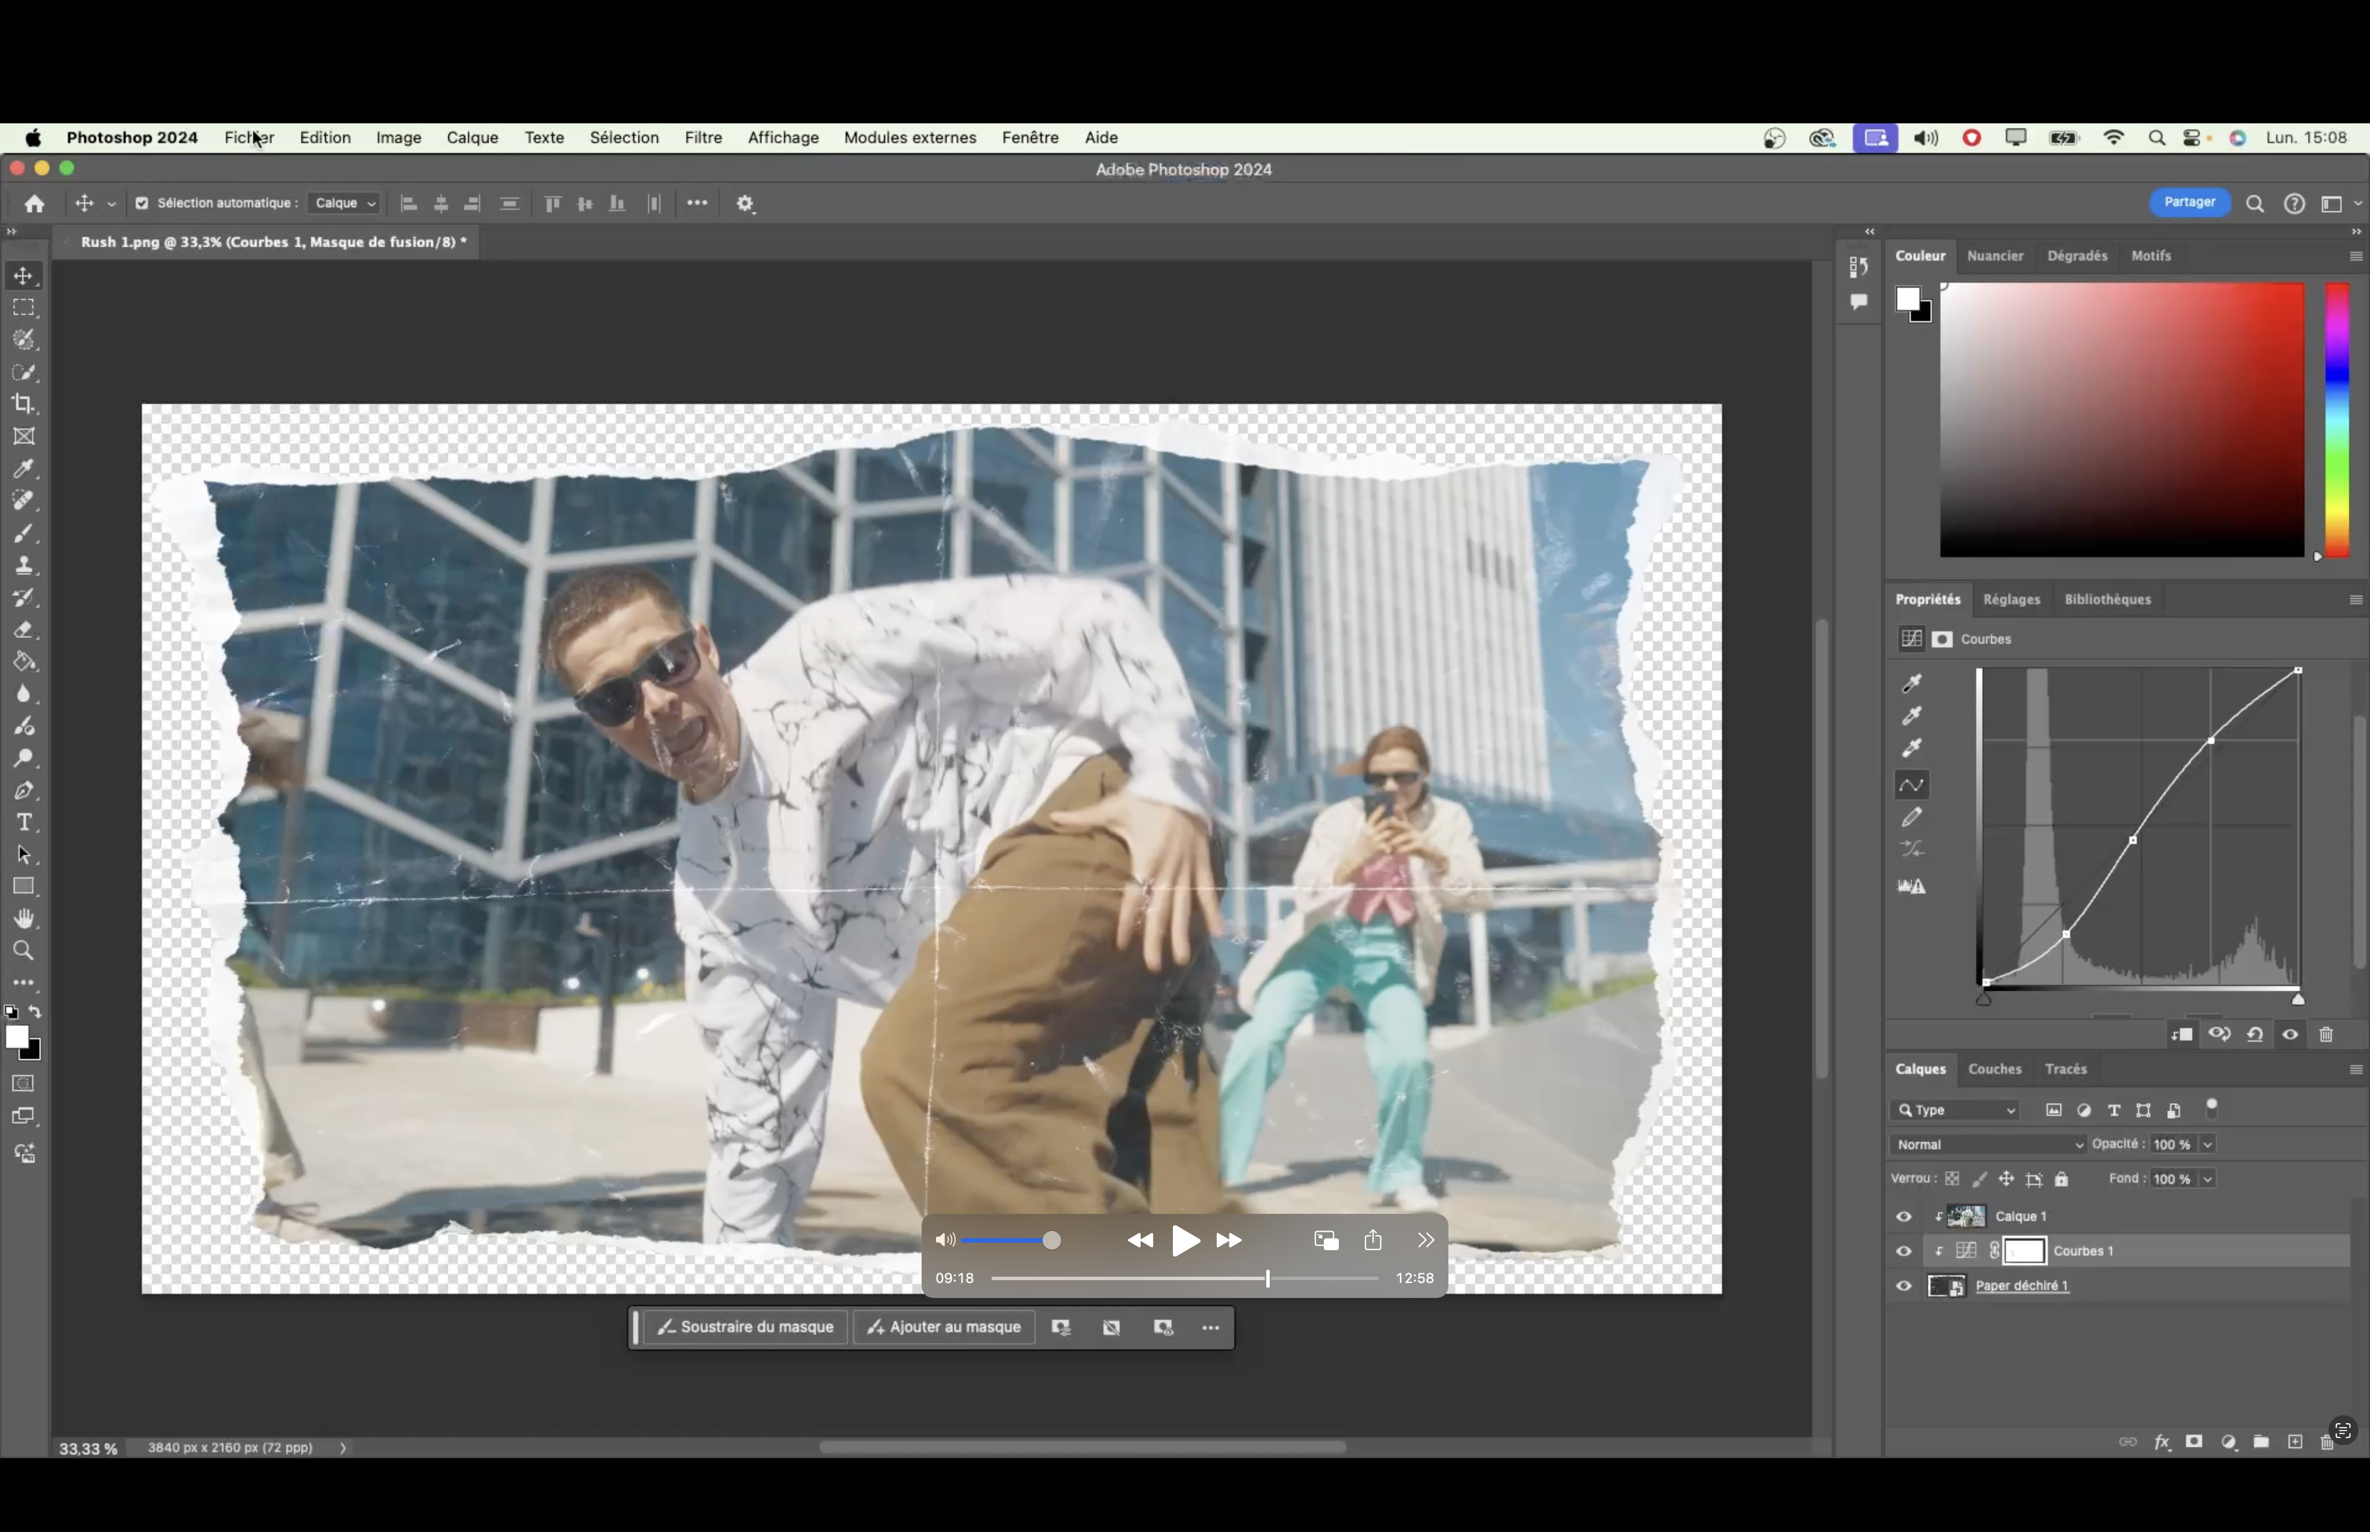Image resolution: width=2370 pixels, height=1532 pixels.
Task: Click the delete adjustment trash icon in Properties
Action: (2325, 1035)
